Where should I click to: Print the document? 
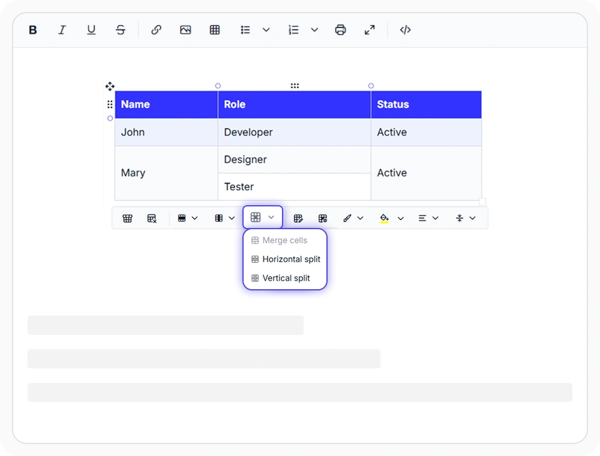tap(341, 30)
